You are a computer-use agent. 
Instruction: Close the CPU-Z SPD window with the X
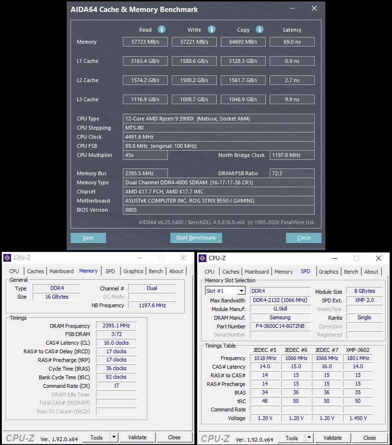pos(379,258)
